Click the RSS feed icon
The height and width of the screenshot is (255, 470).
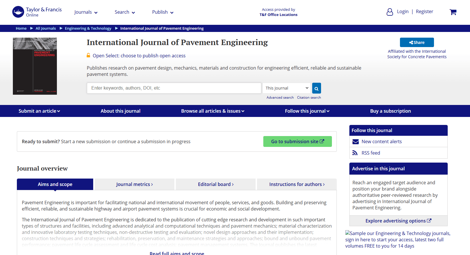click(x=355, y=153)
